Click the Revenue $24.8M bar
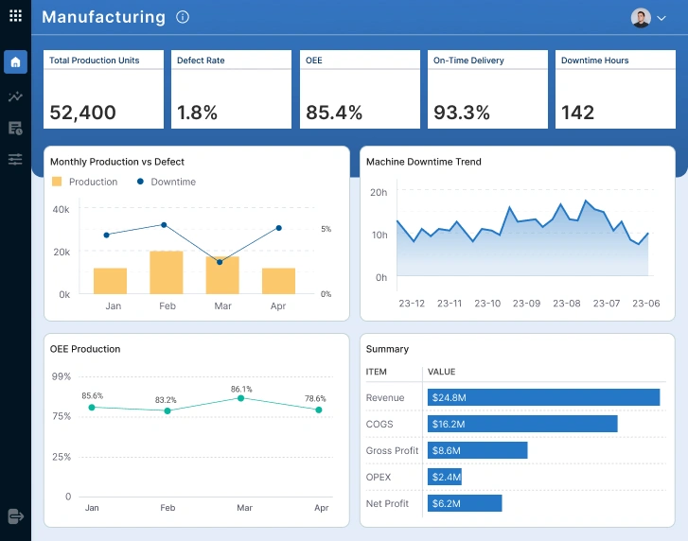The width and height of the screenshot is (688, 541). point(543,397)
